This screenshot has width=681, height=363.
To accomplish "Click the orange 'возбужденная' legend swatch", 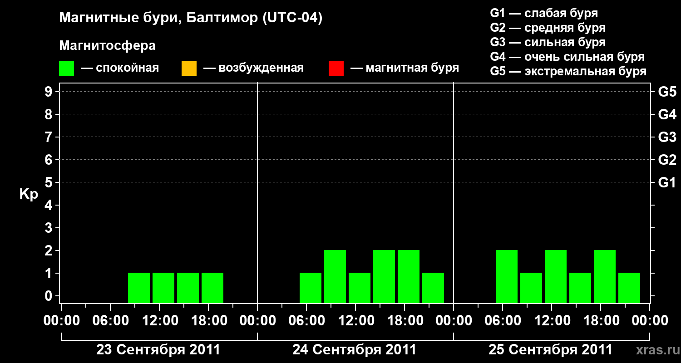I will (189, 69).
